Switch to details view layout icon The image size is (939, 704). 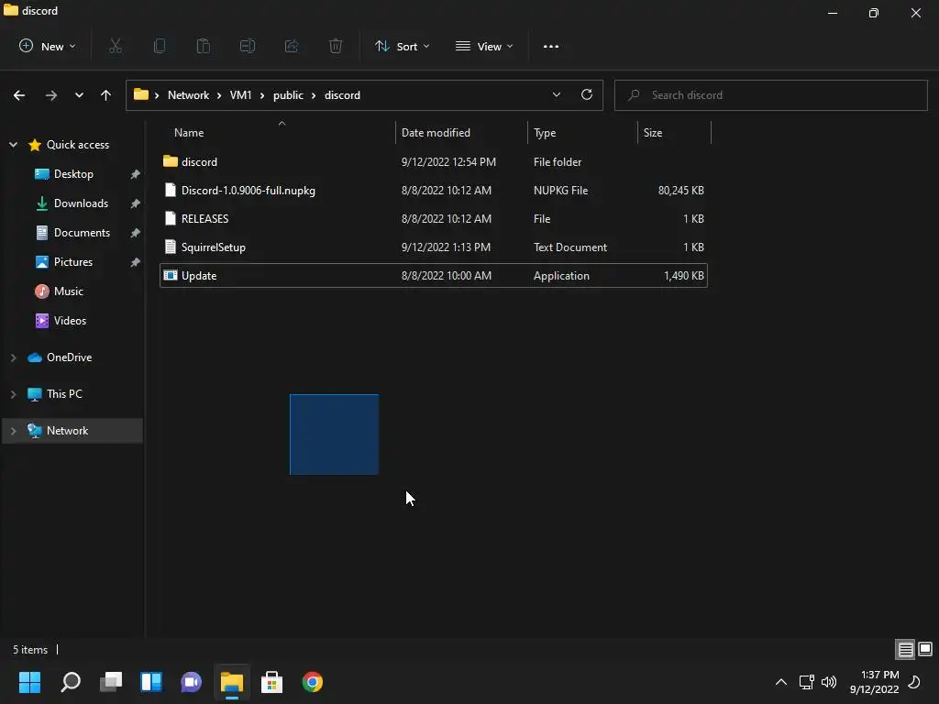[905, 650]
